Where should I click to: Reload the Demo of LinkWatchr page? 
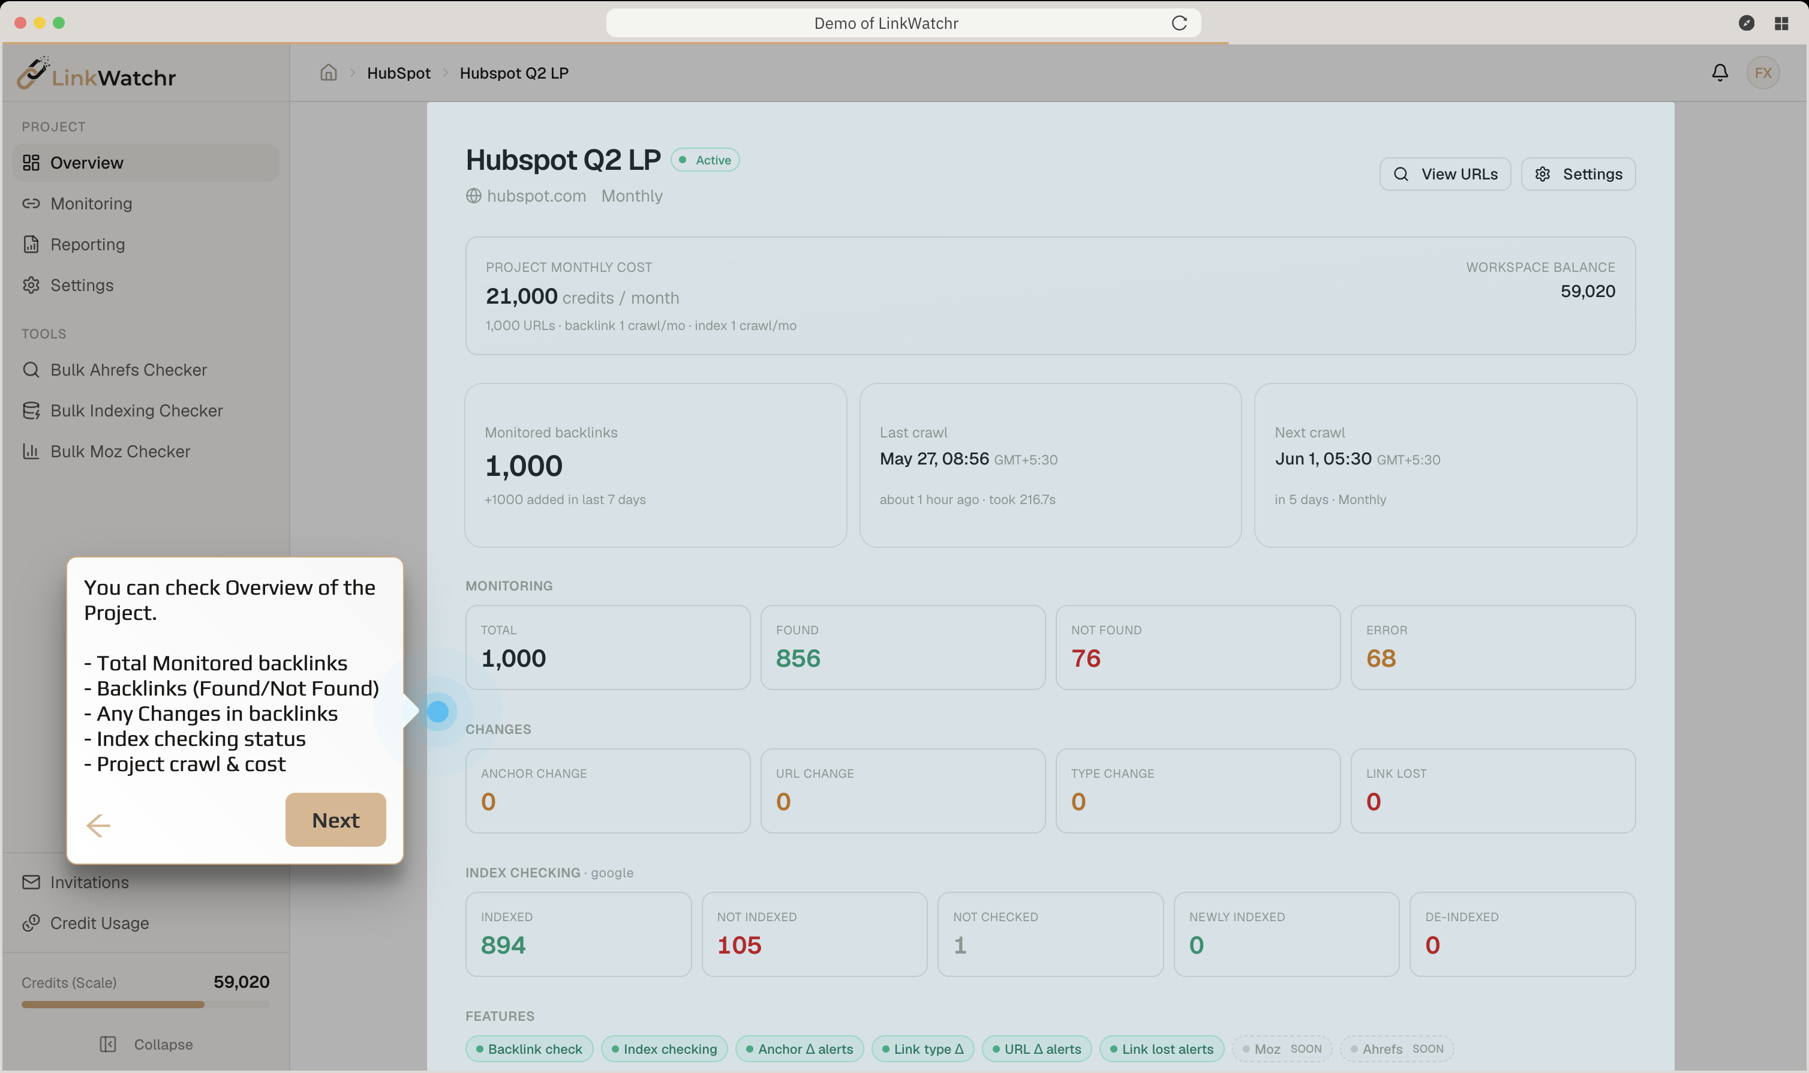[x=1179, y=23]
